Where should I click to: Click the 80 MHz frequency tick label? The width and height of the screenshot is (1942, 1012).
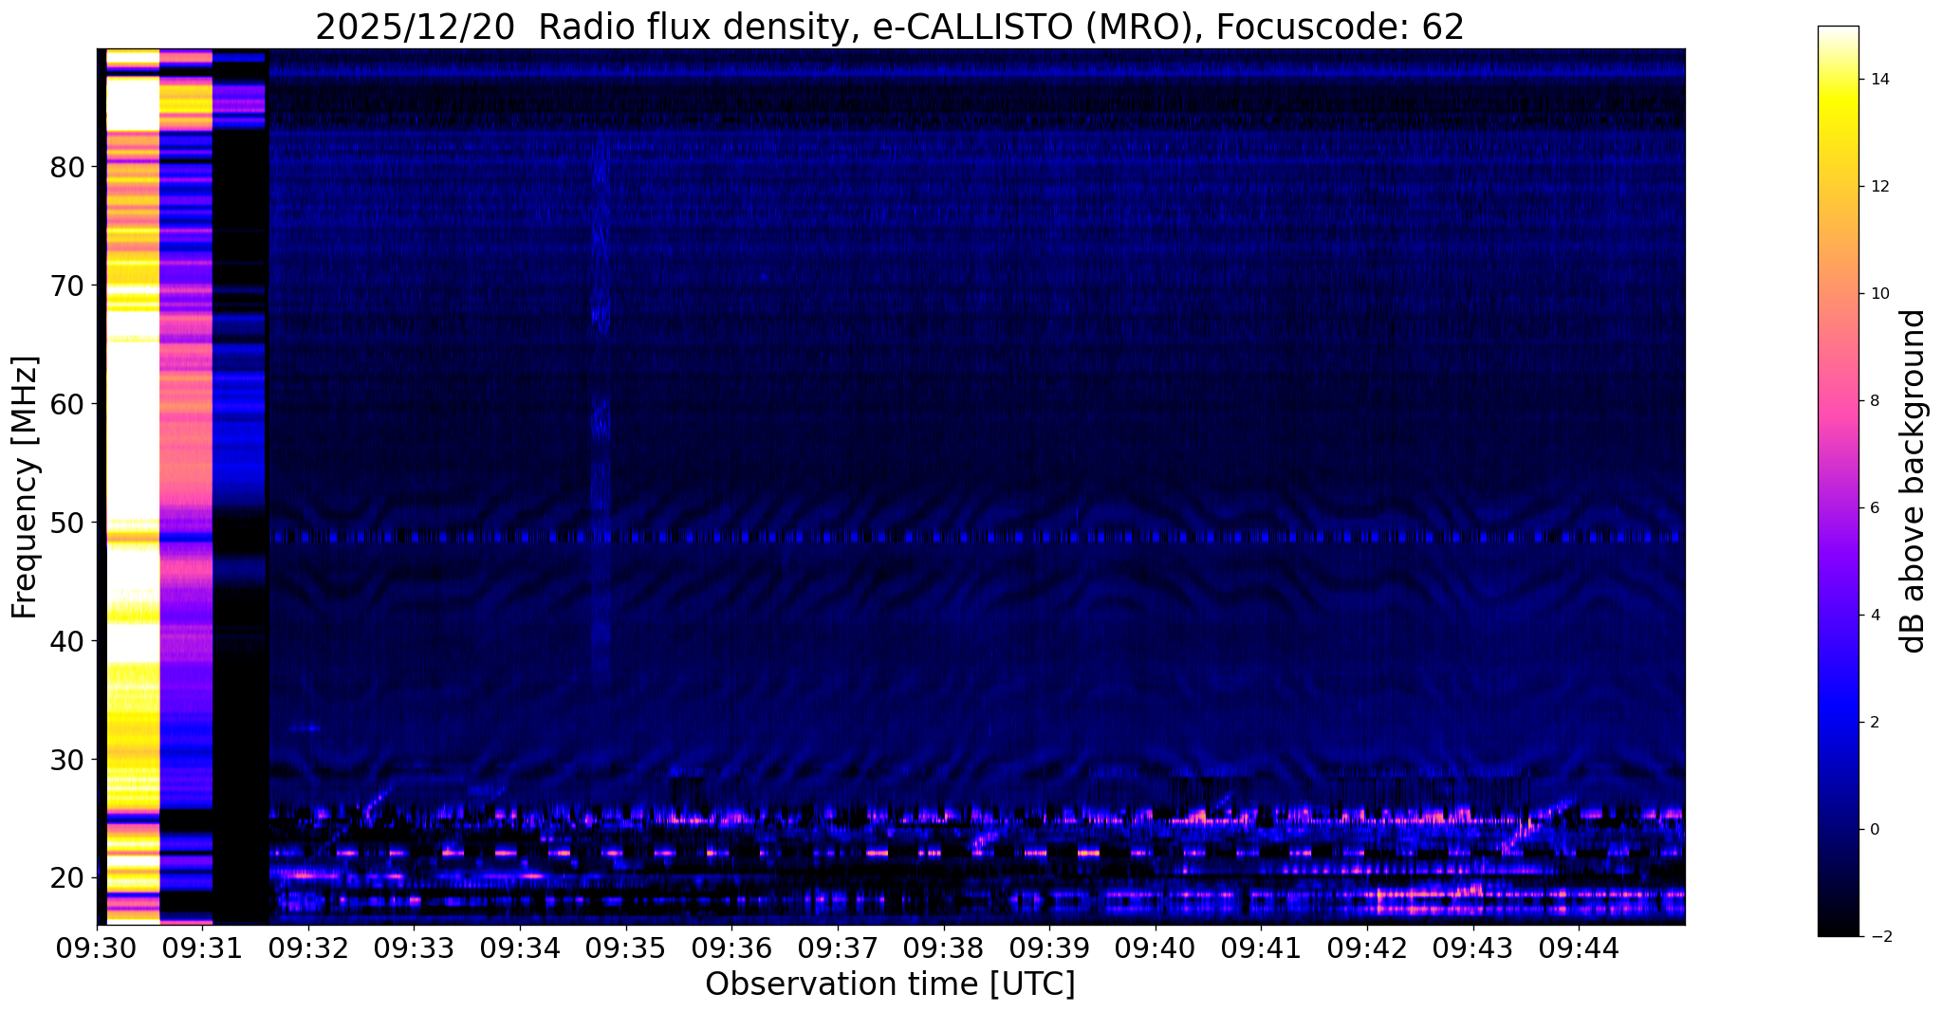point(67,168)
